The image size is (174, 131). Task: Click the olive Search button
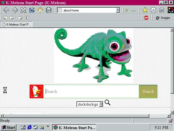[148, 91]
